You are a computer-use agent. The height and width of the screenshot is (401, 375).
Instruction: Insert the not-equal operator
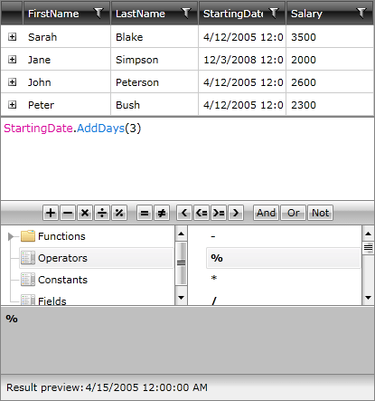(x=162, y=213)
